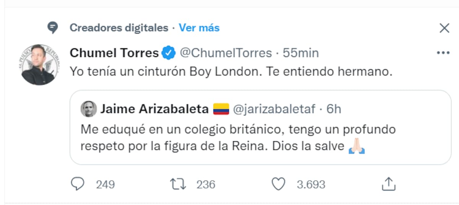Viewport: 459px width, 205px height.
Task: Open Chumel Torres profile picture
Action: coord(38,64)
